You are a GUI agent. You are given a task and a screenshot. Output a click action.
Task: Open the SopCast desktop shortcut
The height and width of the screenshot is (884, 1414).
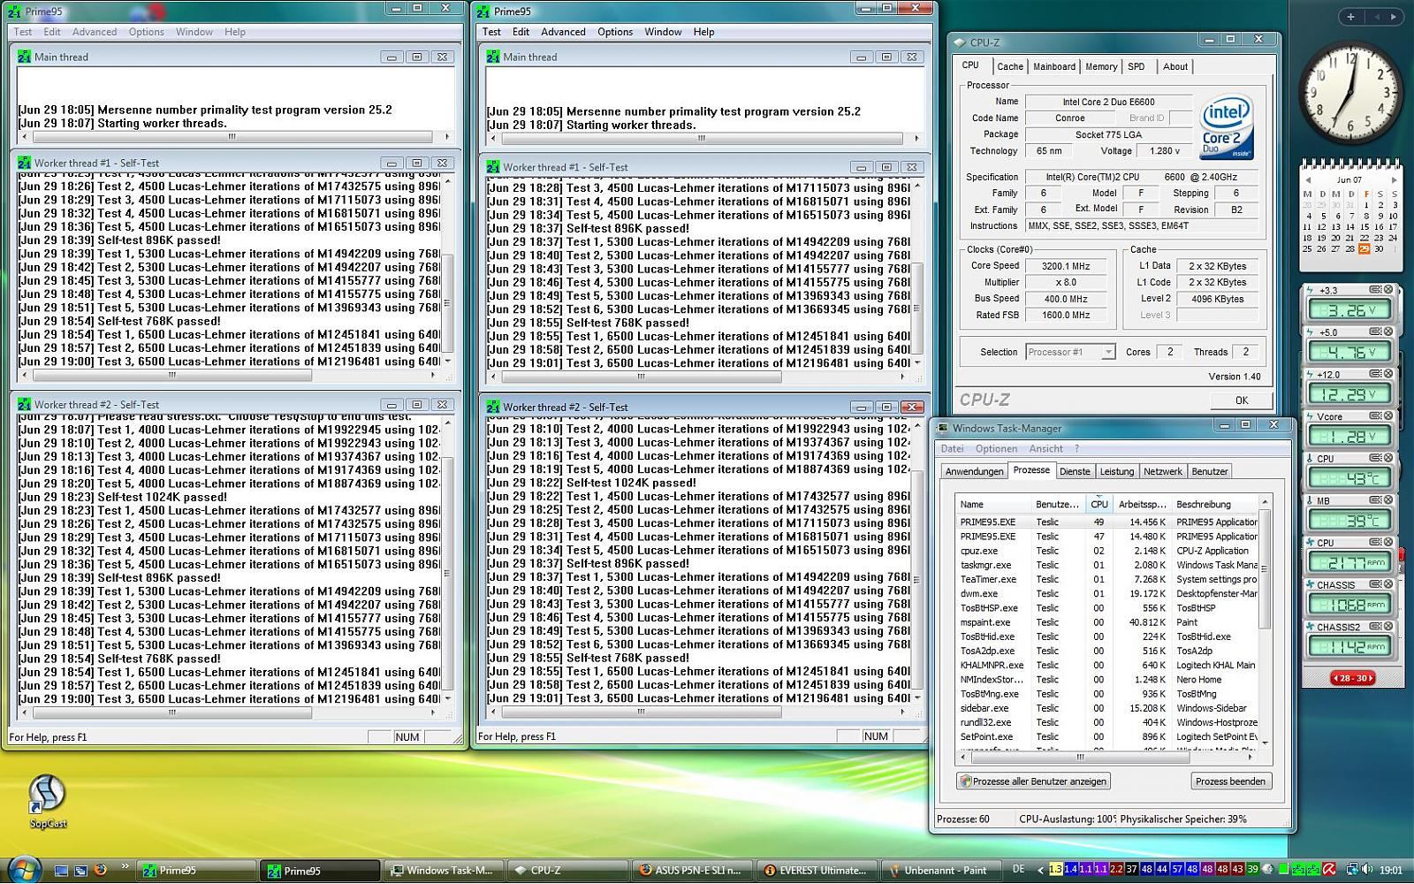tap(47, 800)
